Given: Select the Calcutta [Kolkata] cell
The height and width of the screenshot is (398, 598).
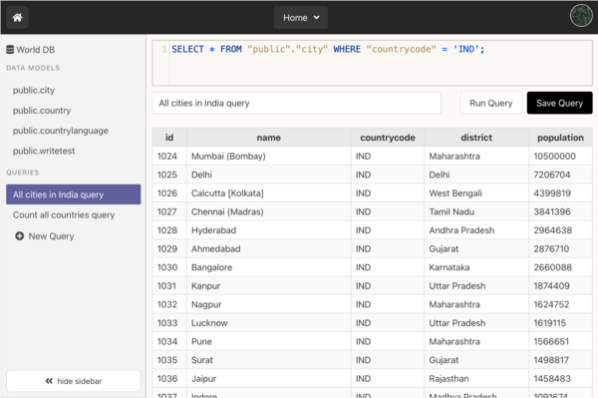Looking at the screenshot, I should point(268,194).
